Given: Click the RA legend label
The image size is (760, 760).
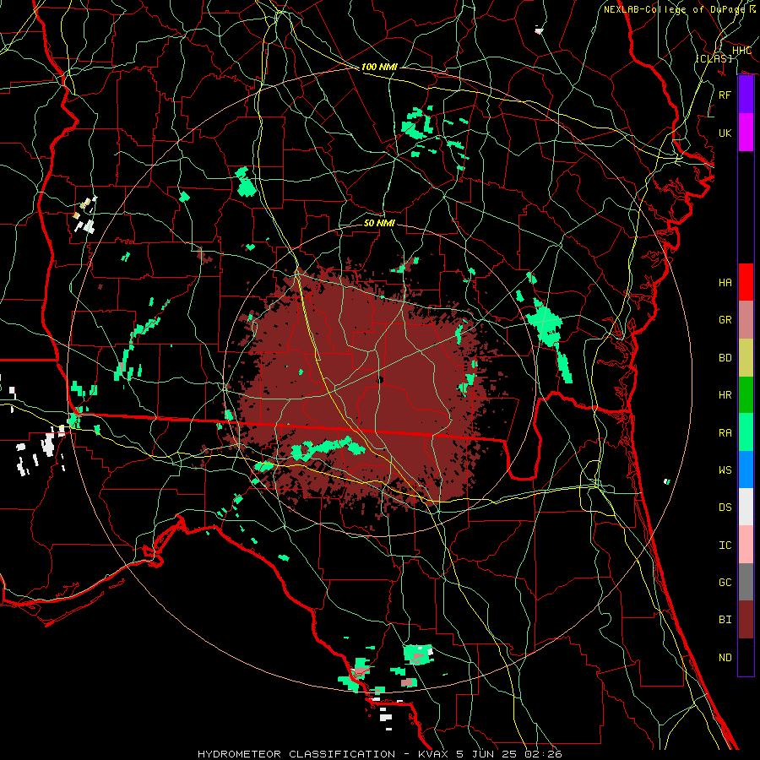Looking at the screenshot, I should point(725,432).
